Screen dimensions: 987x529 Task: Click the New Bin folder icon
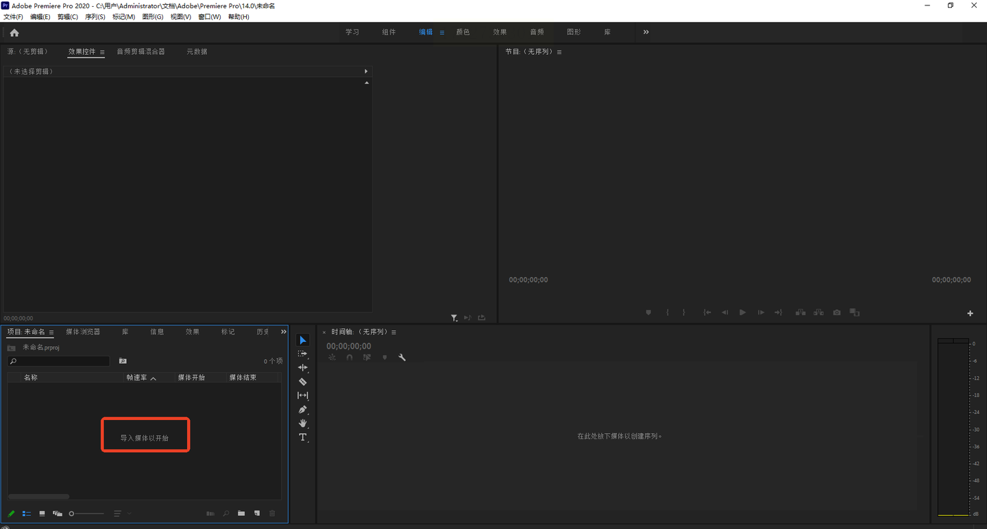[x=241, y=513]
